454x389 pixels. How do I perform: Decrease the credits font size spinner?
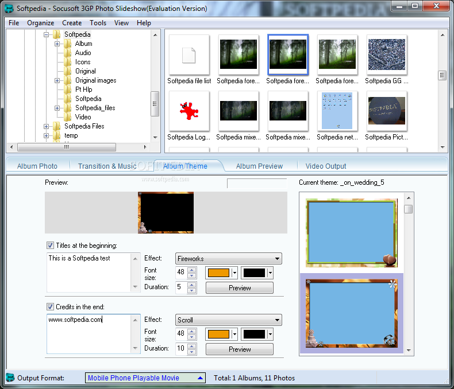192,337
